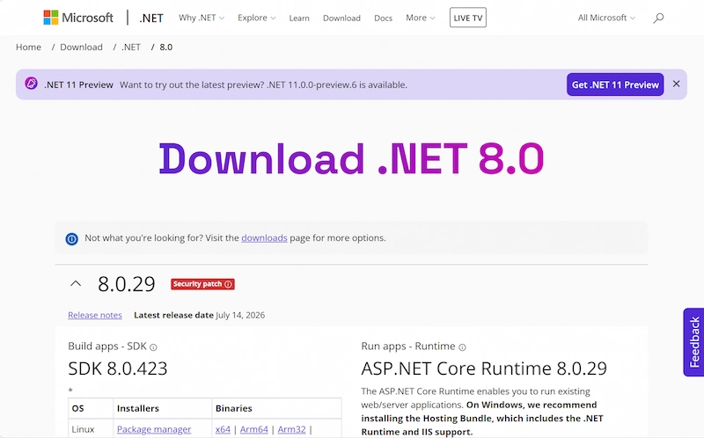The image size is (704, 438).
Task: Open the Release notes link
Action: pos(95,315)
